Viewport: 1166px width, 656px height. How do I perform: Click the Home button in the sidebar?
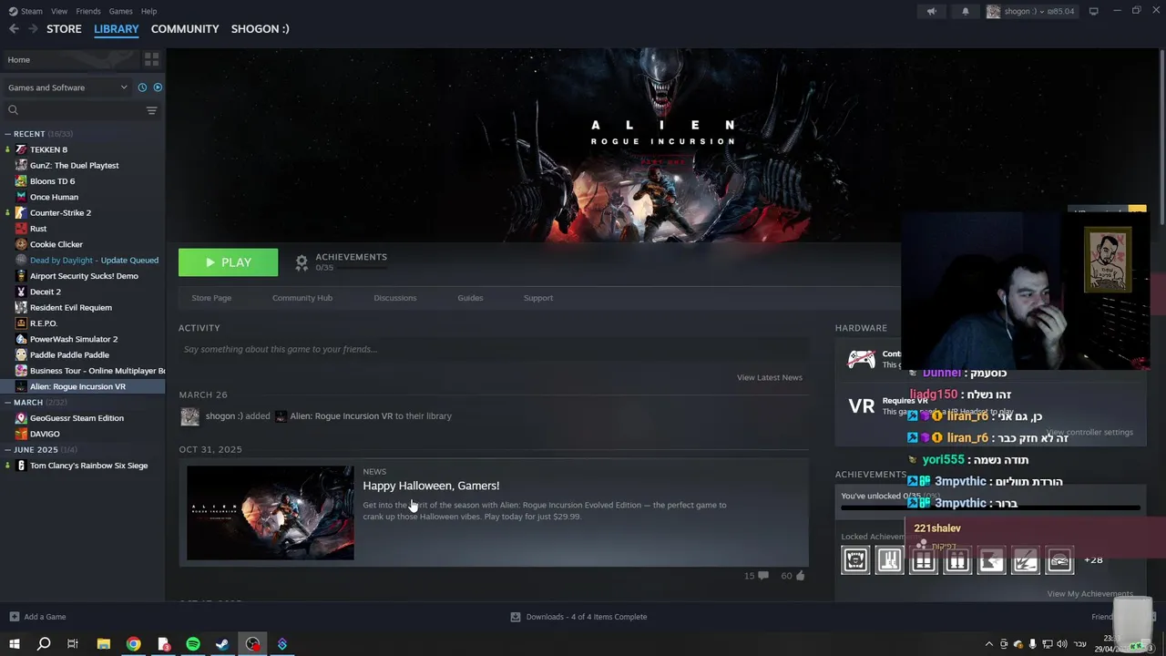point(70,59)
